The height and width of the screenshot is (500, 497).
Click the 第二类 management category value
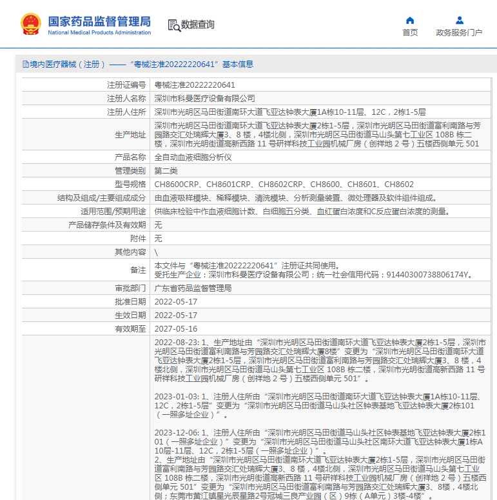(x=166, y=171)
